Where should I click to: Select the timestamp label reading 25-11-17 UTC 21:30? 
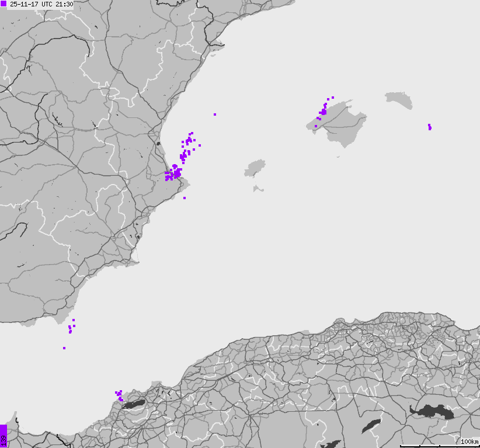pyautogui.click(x=41, y=4)
